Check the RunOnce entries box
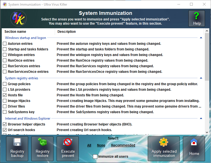The height and width of the screenshot is (163, 211). [5, 60]
